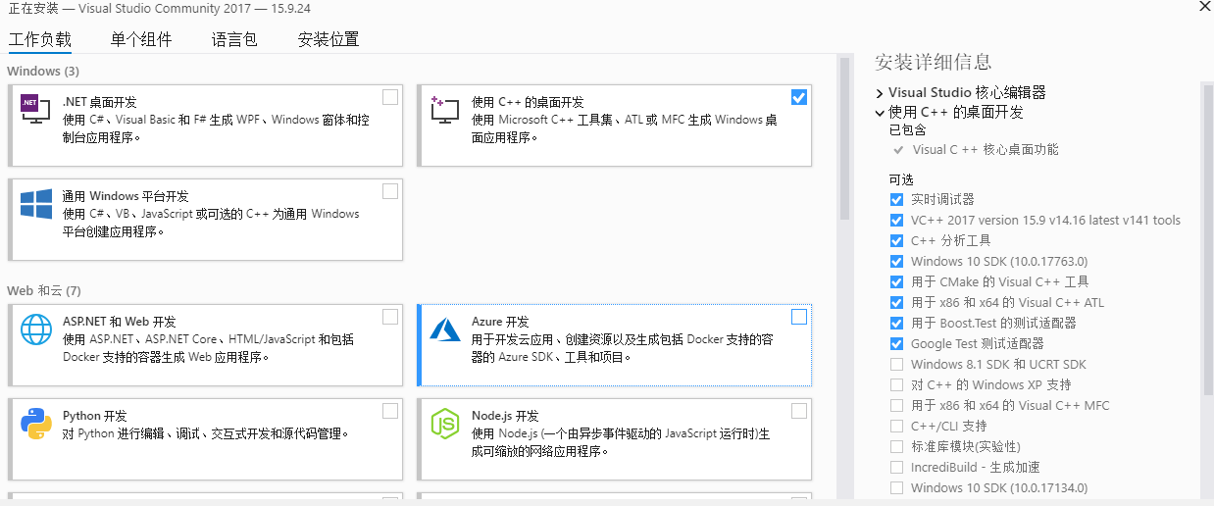1214x506 pixels.
Task: Check IncrediBuild - 生成加速 option
Action: coord(896,467)
